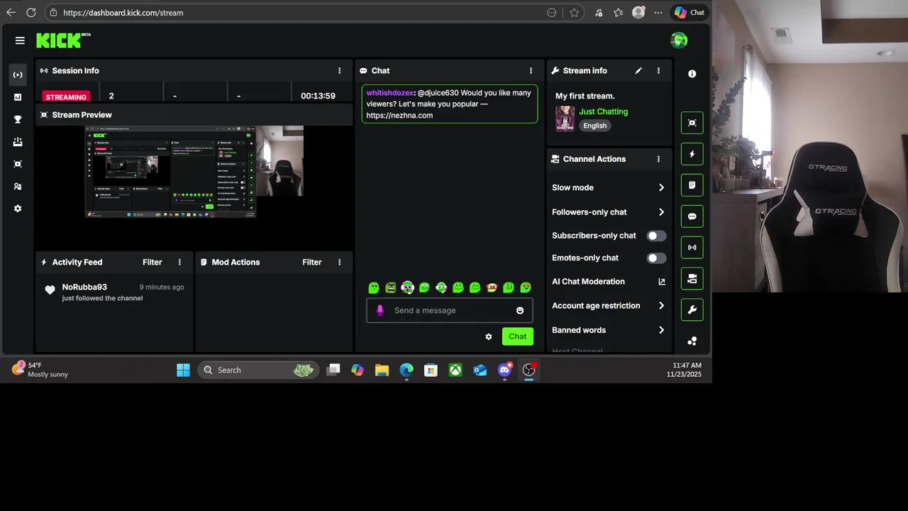Click the Send a message input field
The width and height of the screenshot is (908, 511).
tap(450, 310)
